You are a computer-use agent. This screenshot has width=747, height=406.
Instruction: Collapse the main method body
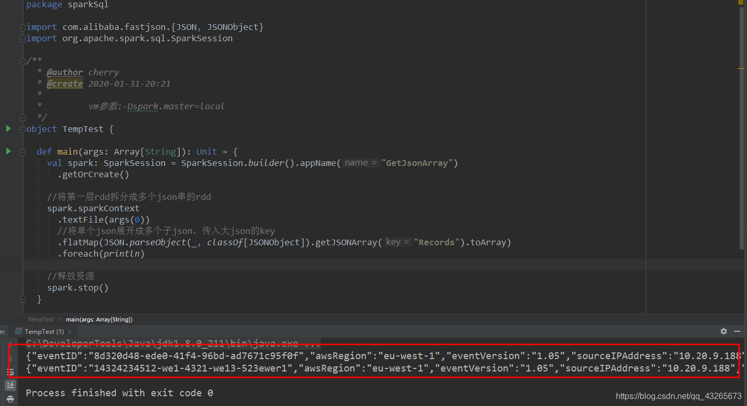(22, 151)
